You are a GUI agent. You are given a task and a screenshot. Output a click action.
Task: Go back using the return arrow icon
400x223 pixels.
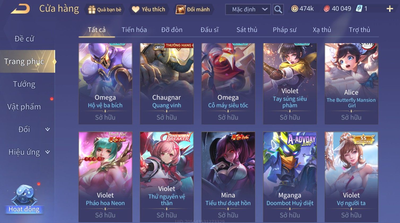[20, 9]
